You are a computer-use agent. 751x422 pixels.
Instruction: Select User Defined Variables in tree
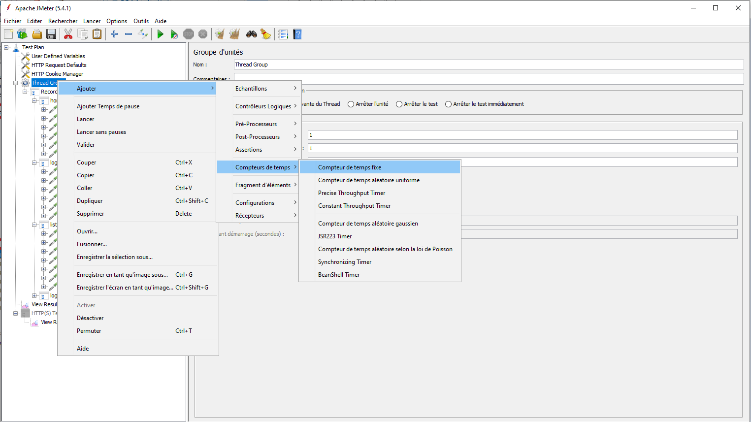58,57
